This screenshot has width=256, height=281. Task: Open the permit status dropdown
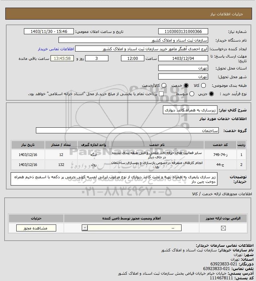coord(132,228)
